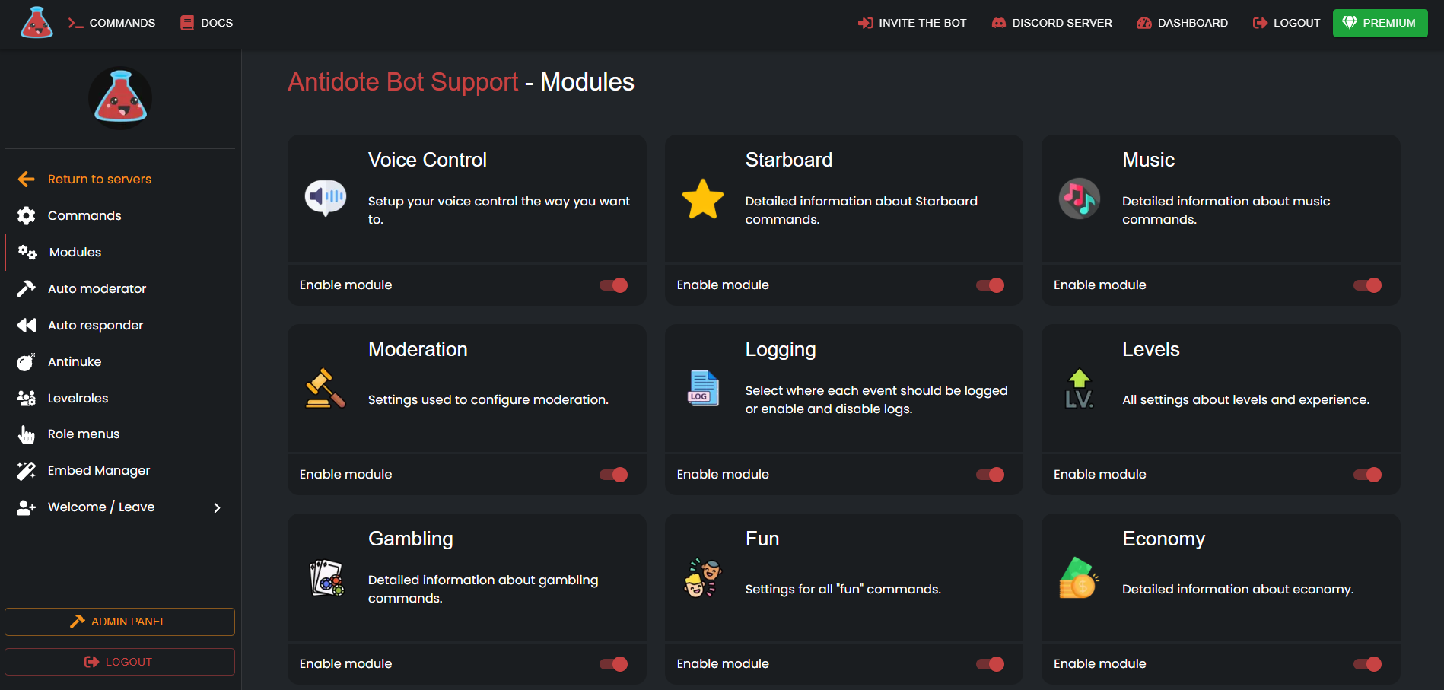This screenshot has height=690, width=1444.
Task: Expand the Welcome / Leave submenu chevron
Action: [x=217, y=507]
